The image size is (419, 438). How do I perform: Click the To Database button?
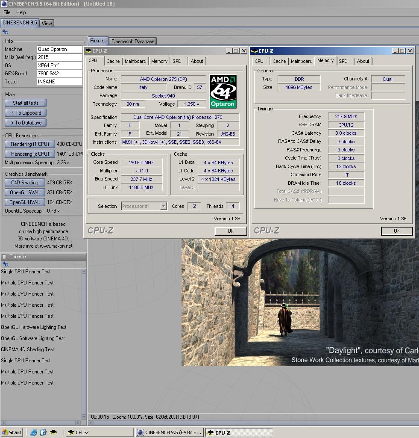coord(26,123)
